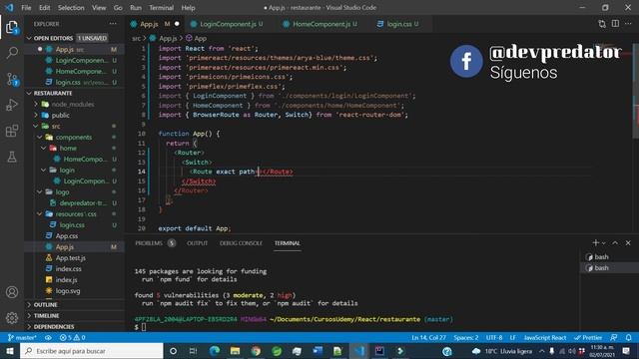This screenshot has height=359, width=639.
Task: Open the Search view in activity bar
Action: [12, 53]
